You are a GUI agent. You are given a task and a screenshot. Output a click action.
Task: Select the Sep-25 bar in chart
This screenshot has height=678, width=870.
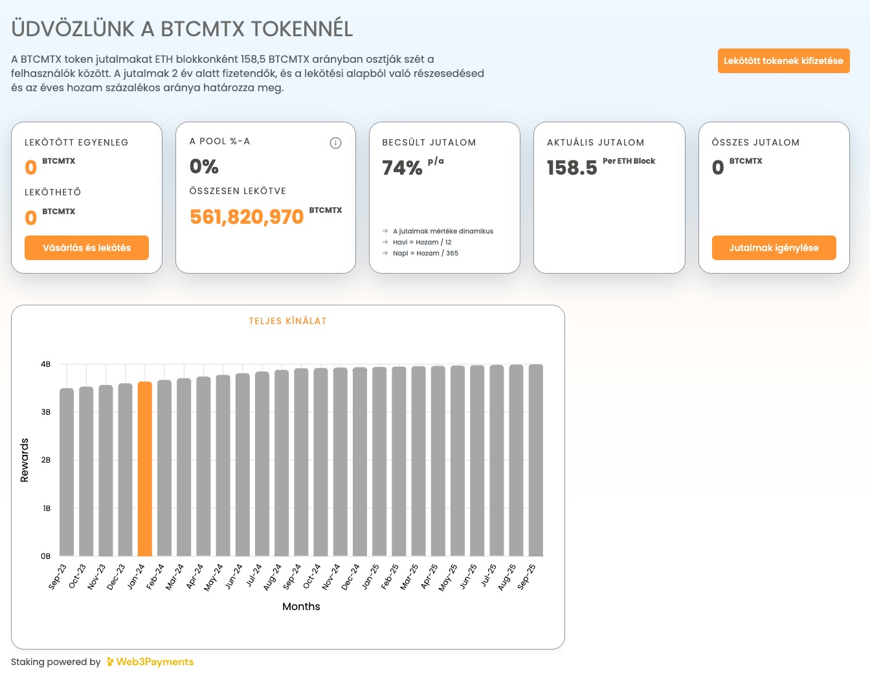(536, 461)
